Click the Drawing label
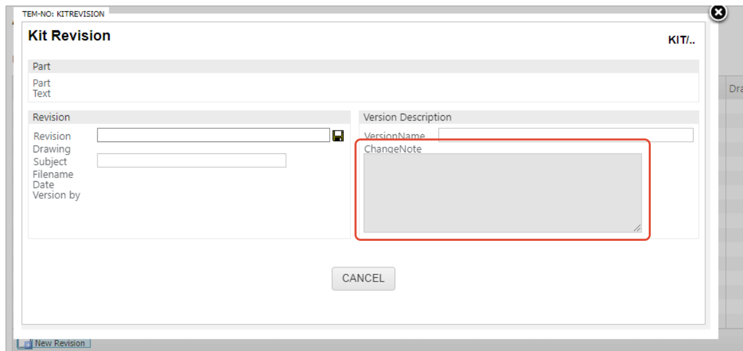Image resolution: width=743 pixels, height=351 pixels. point(52,149)
